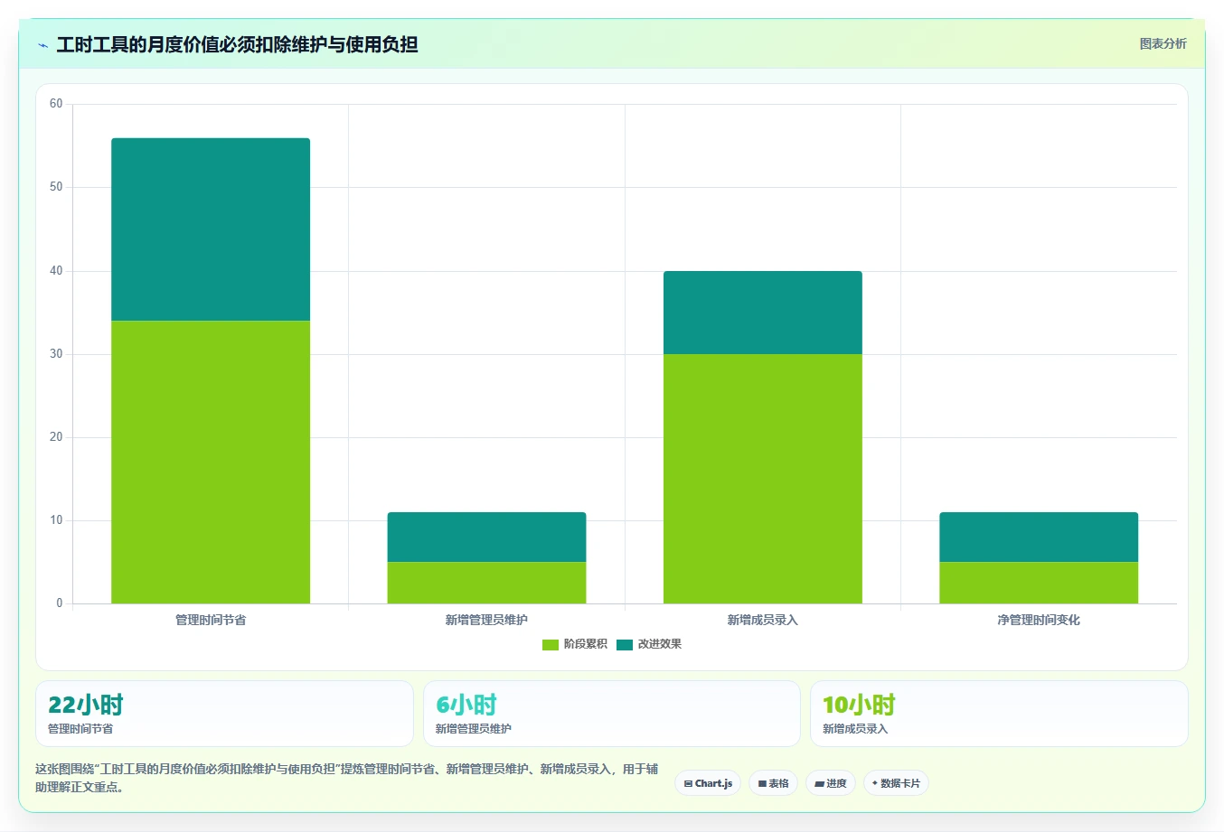
Task: Click the teal segment of 新增管理员维护 bar
Action: click(x=486, y=537)
